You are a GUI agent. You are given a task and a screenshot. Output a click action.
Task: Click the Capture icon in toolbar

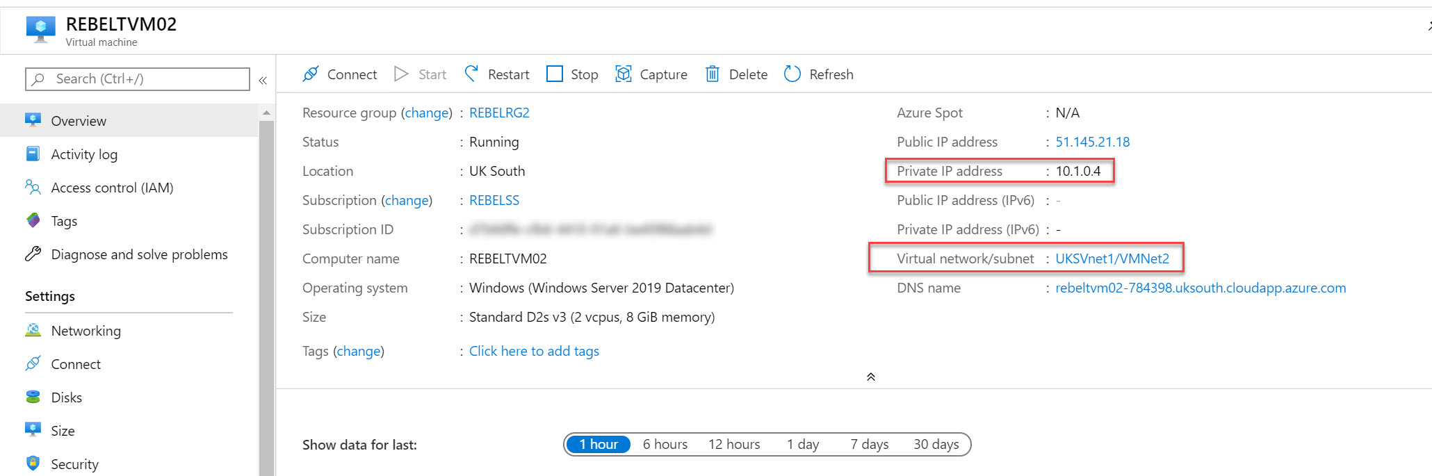624,74
